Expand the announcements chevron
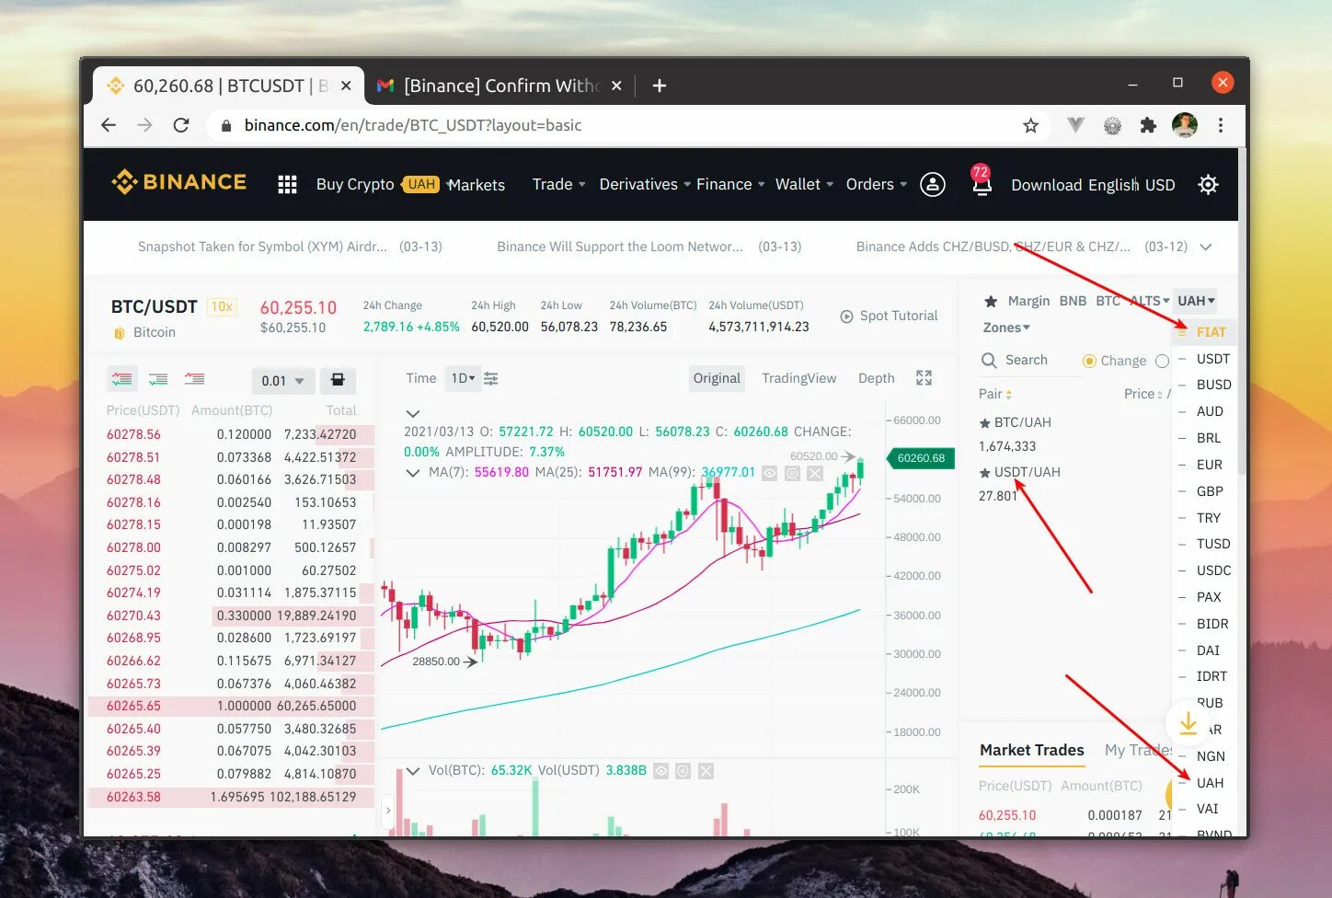 coord(1206,247)
